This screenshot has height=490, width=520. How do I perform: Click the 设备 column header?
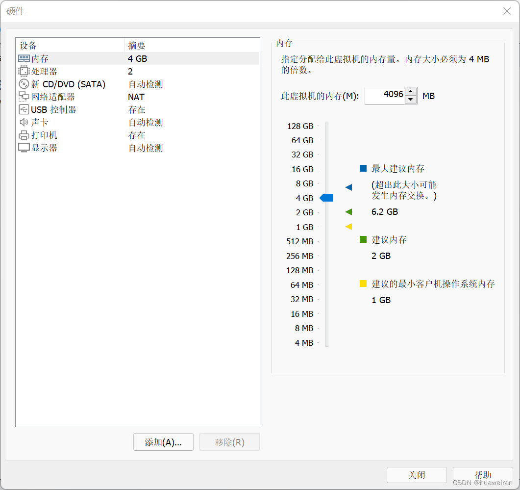28,46
